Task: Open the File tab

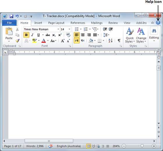Action: 9,23
